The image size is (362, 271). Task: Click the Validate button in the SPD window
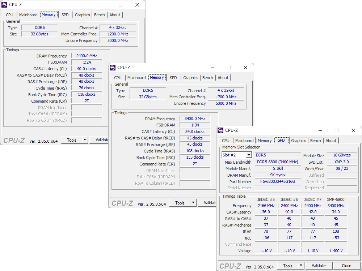[319, 266]
